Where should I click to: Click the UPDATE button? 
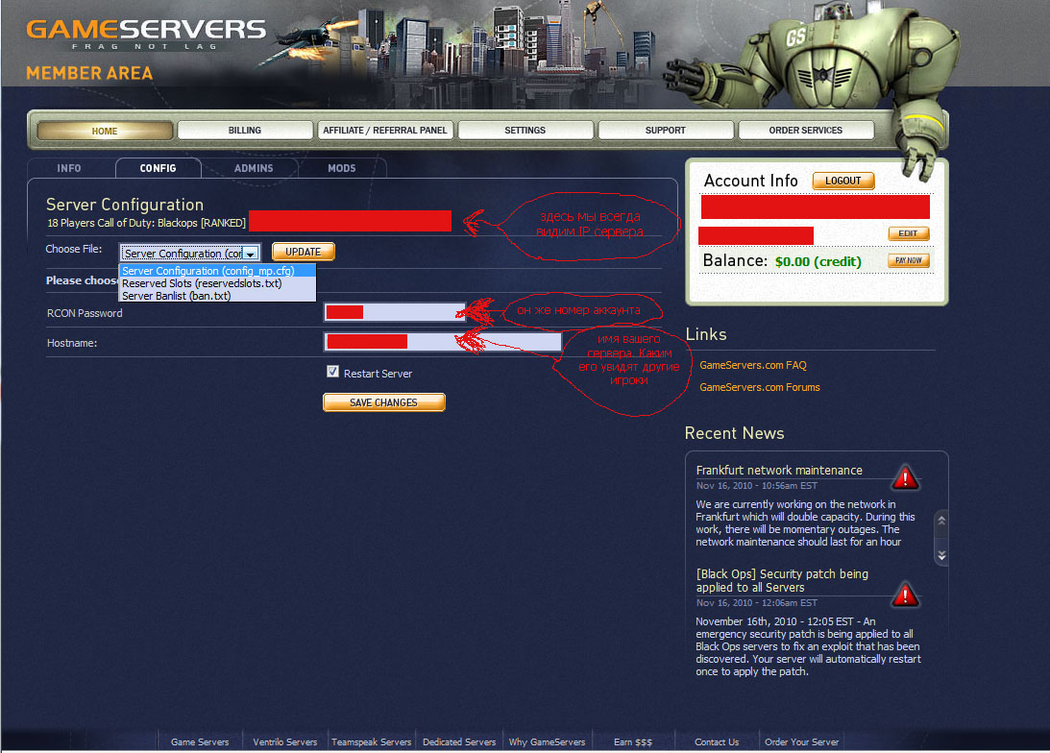304,252
